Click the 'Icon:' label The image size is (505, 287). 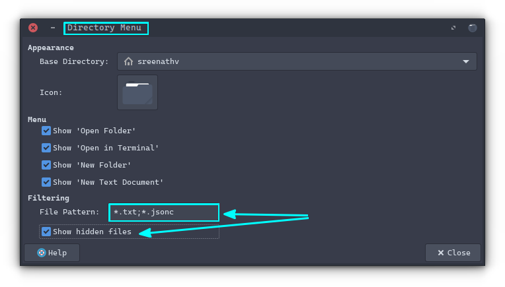point(51,92)
